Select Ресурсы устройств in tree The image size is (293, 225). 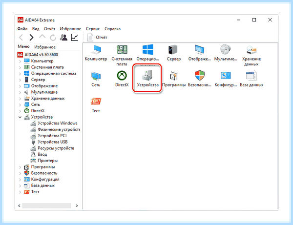point(52,148)
